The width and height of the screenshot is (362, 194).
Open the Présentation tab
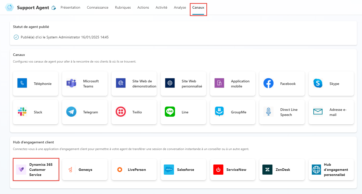[70, 8]
